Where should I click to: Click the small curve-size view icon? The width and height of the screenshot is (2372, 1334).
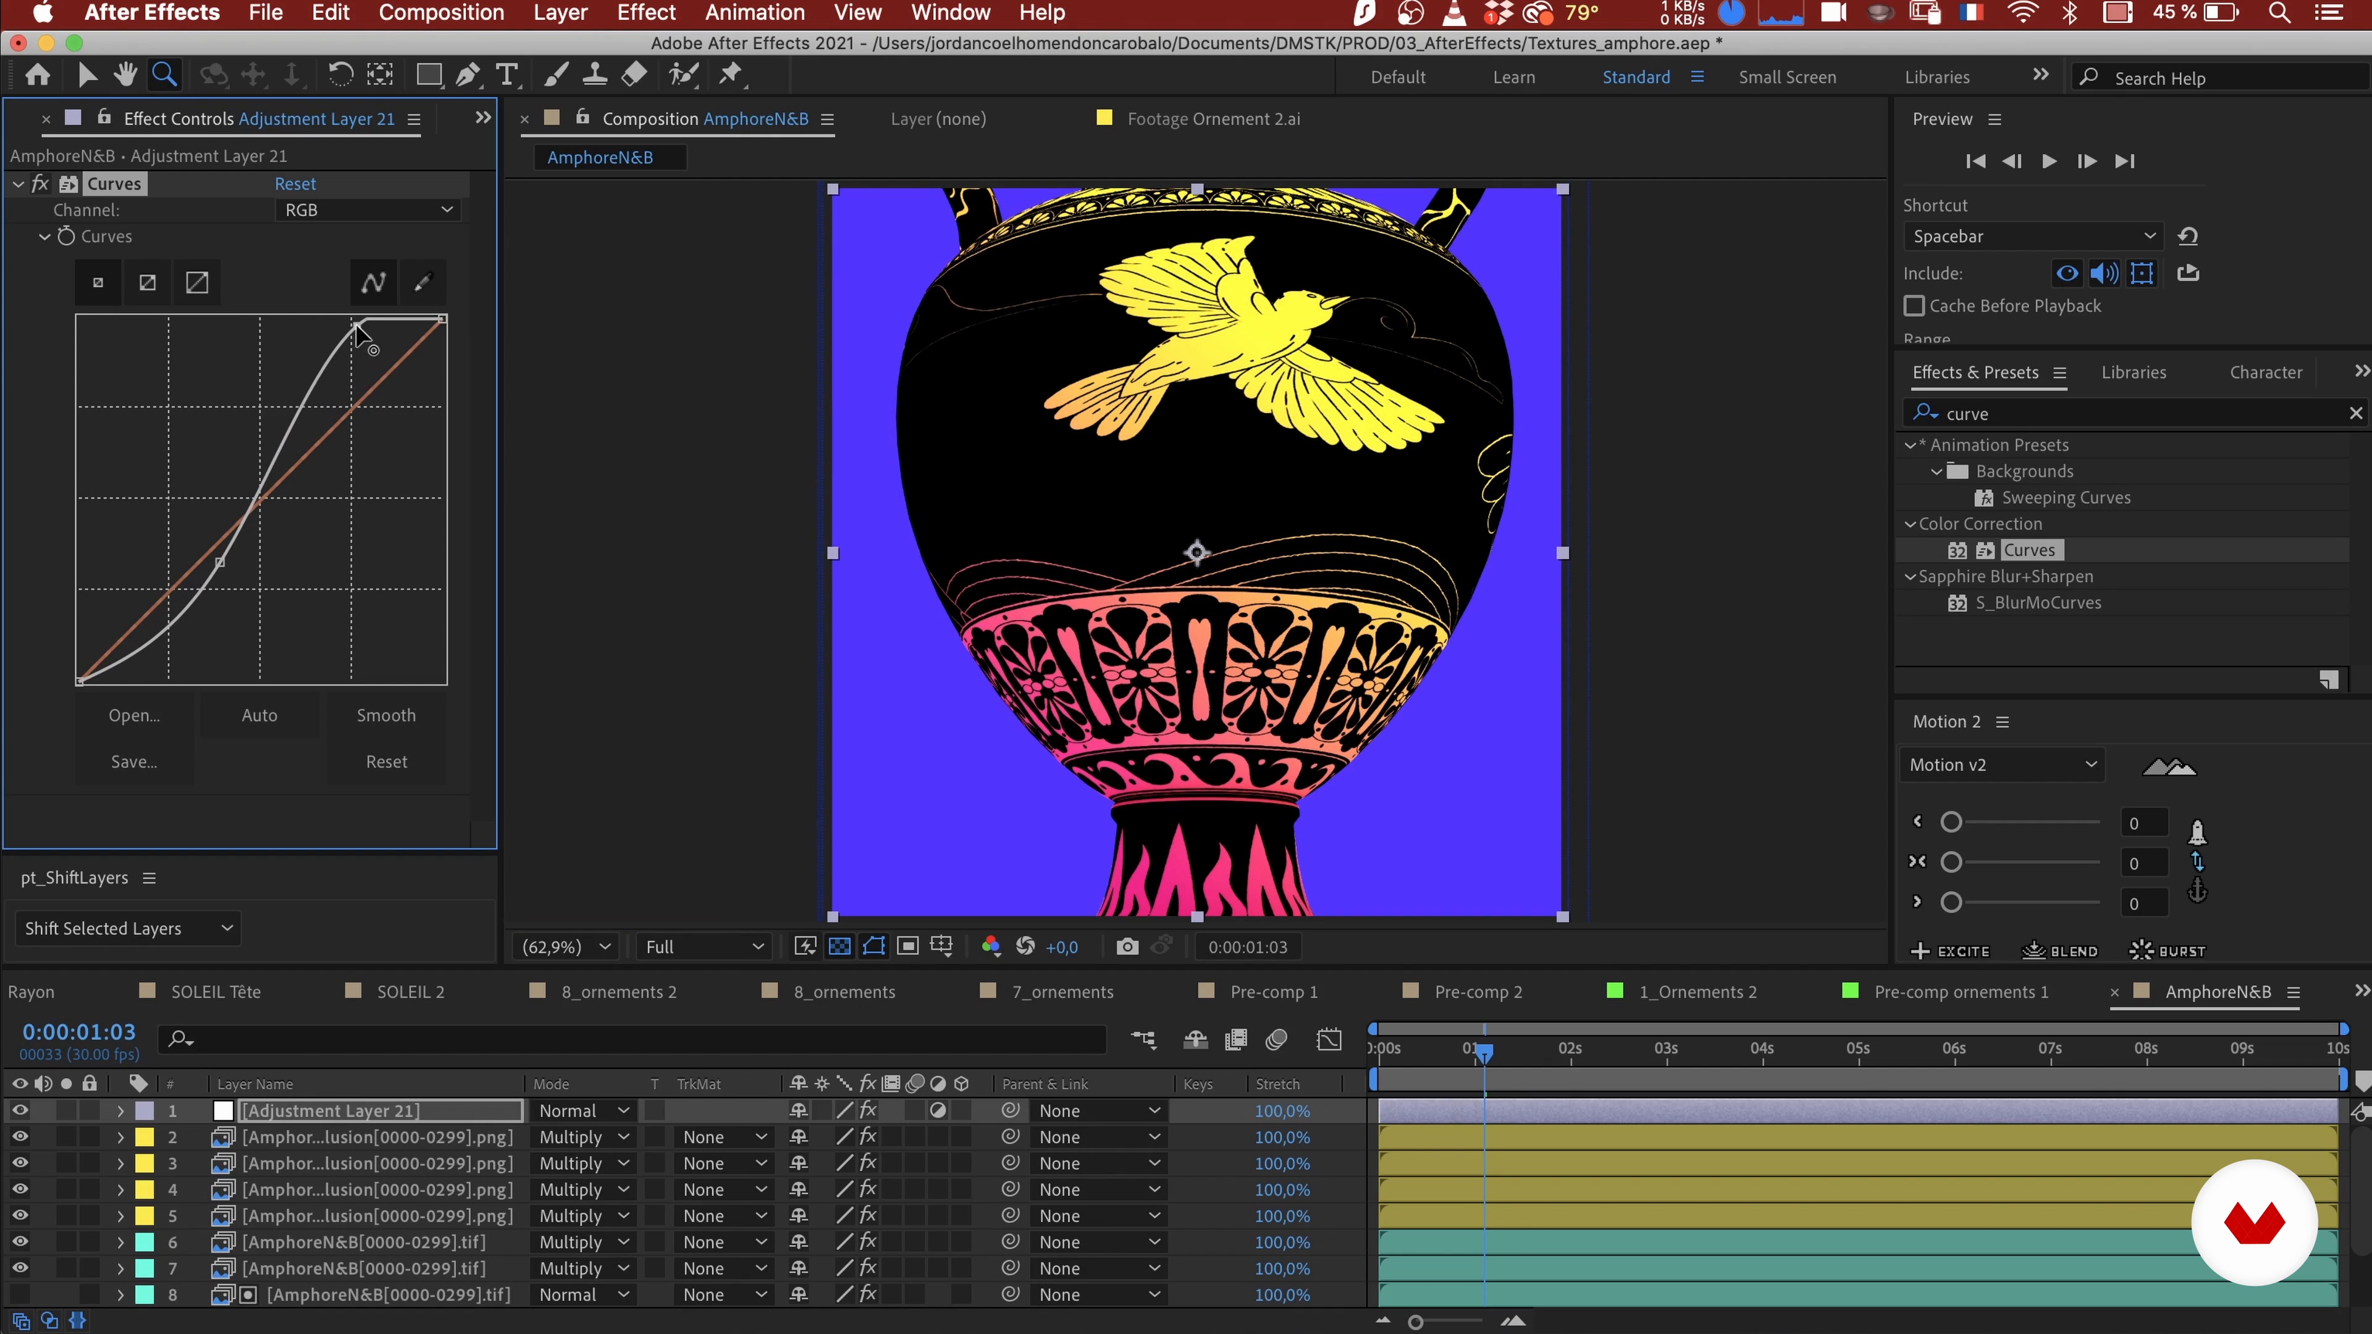point(98,283)
